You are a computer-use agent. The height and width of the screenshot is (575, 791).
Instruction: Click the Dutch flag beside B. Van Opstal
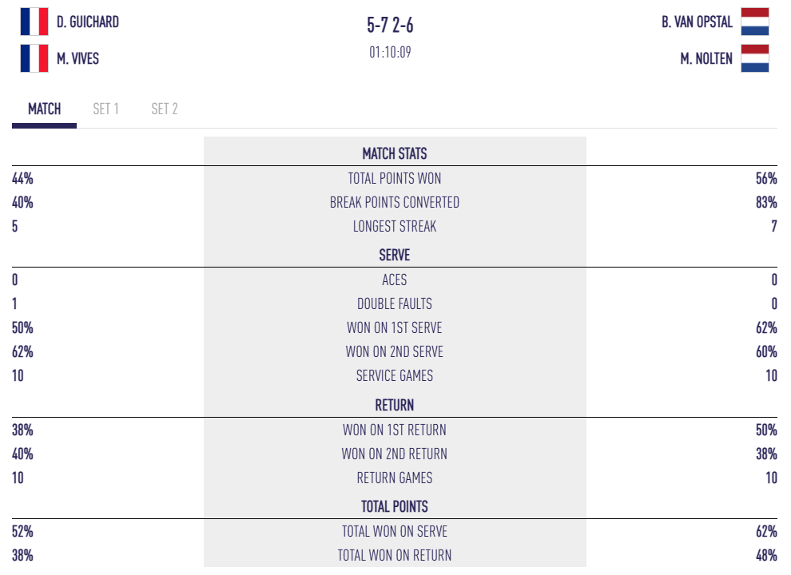tap(755, 22)
